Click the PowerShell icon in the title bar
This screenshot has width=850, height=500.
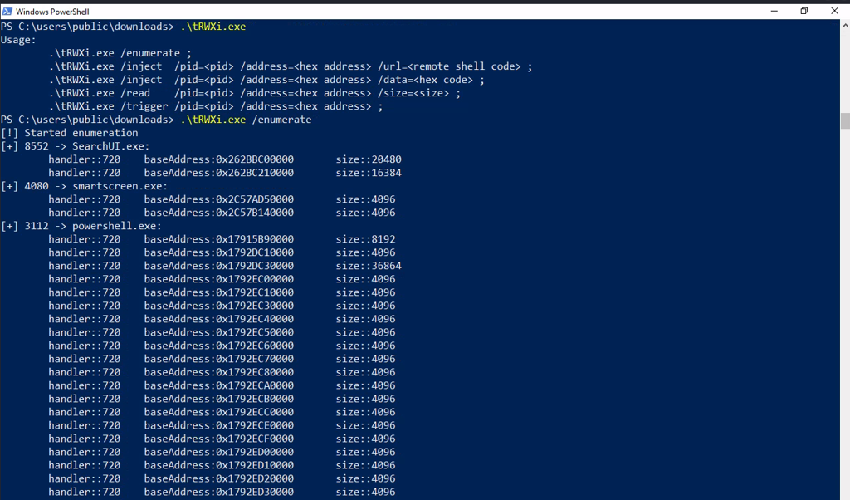point(7,11)
